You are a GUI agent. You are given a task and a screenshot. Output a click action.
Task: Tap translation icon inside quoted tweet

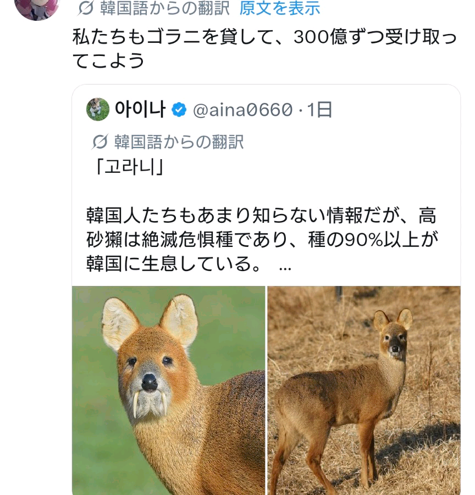[x=100, y=142]
